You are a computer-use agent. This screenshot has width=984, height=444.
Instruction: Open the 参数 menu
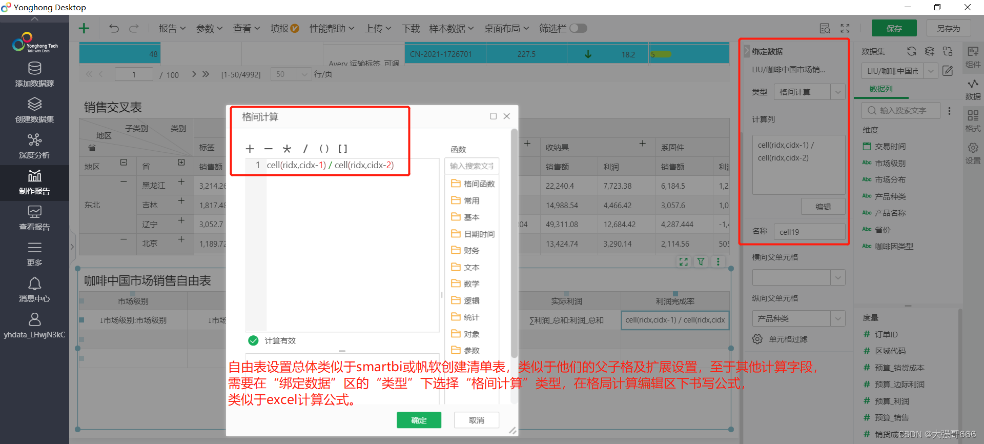pos(210,28)
